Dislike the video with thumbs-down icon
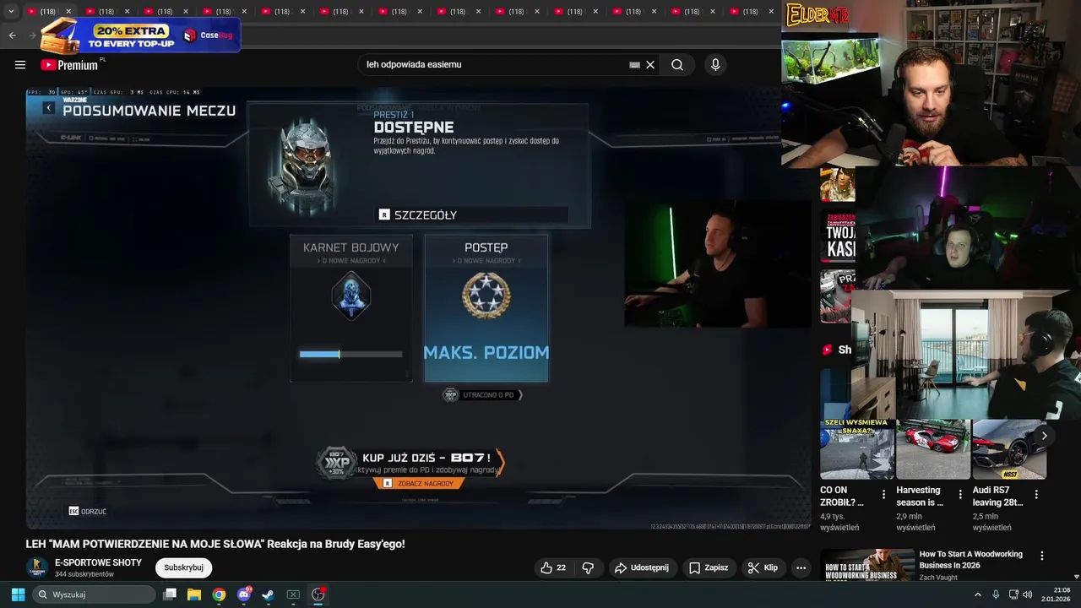 click(589, 567)
